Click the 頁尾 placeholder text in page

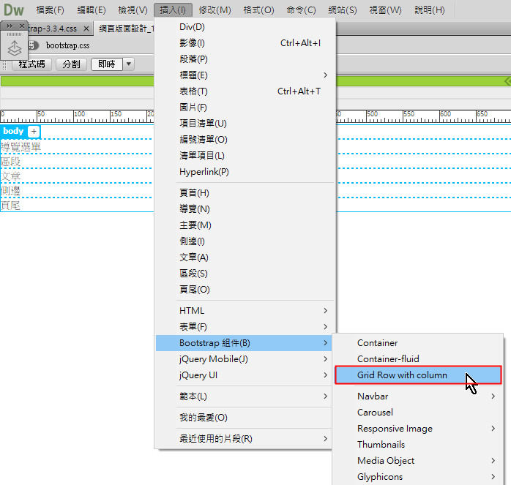tap(10, 206)
